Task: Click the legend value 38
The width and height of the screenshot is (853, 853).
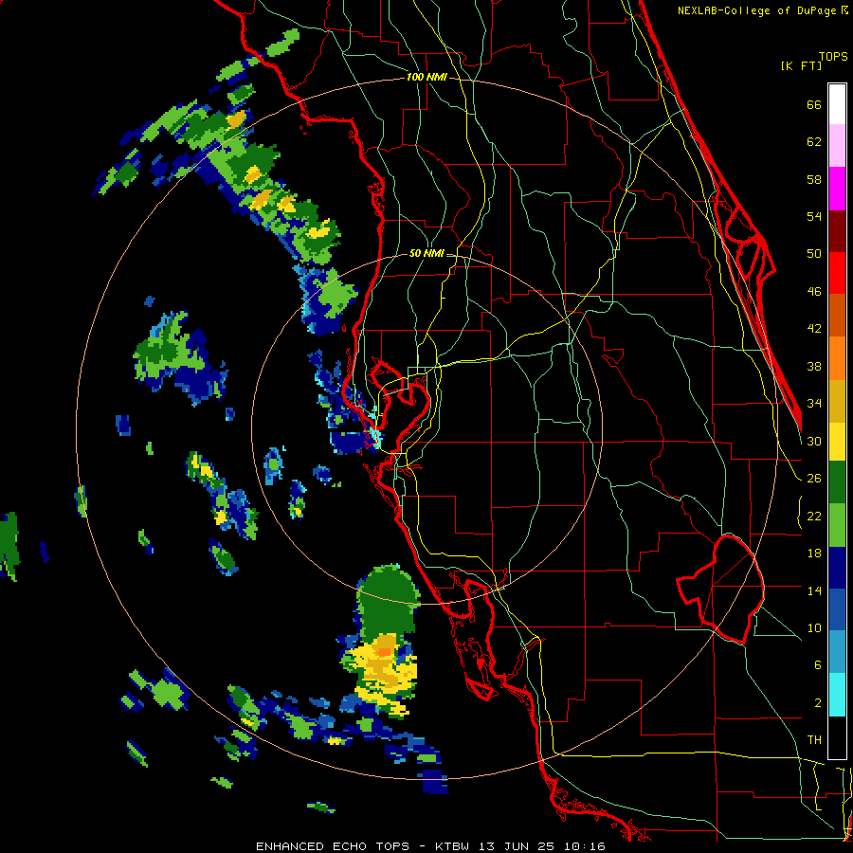Action: [814, 366]
